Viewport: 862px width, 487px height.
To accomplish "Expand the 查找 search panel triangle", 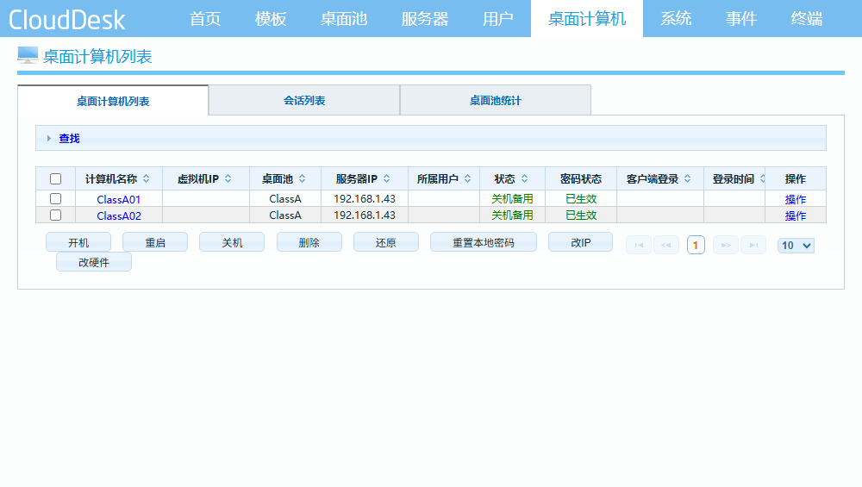I will [49, 139].
